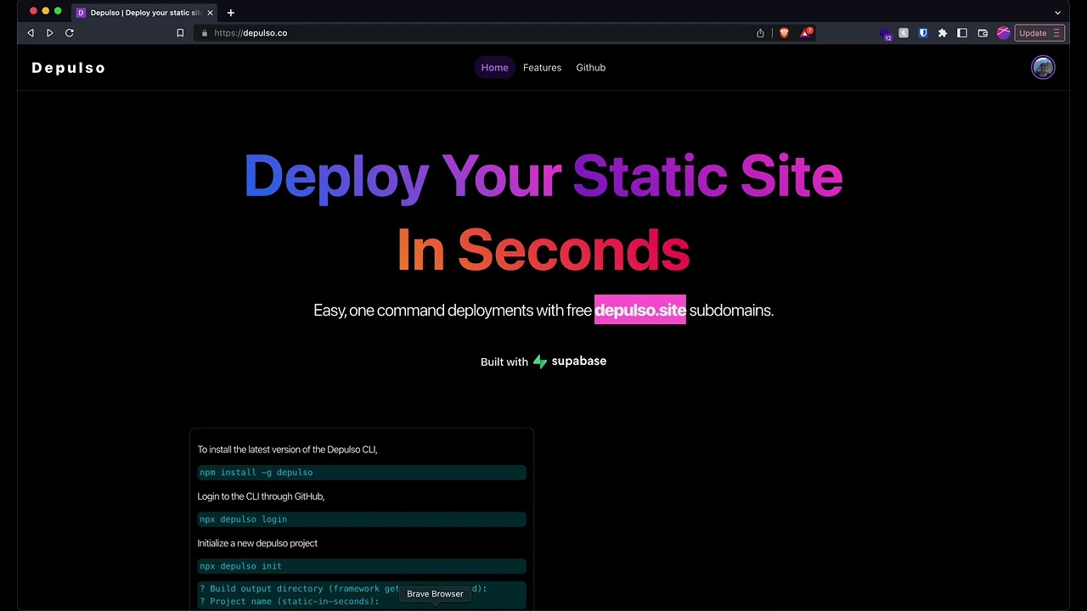The height and width of the screenshot is (611, 1087).
Task: Open the gray extension icon
Action: click(904, 33)
